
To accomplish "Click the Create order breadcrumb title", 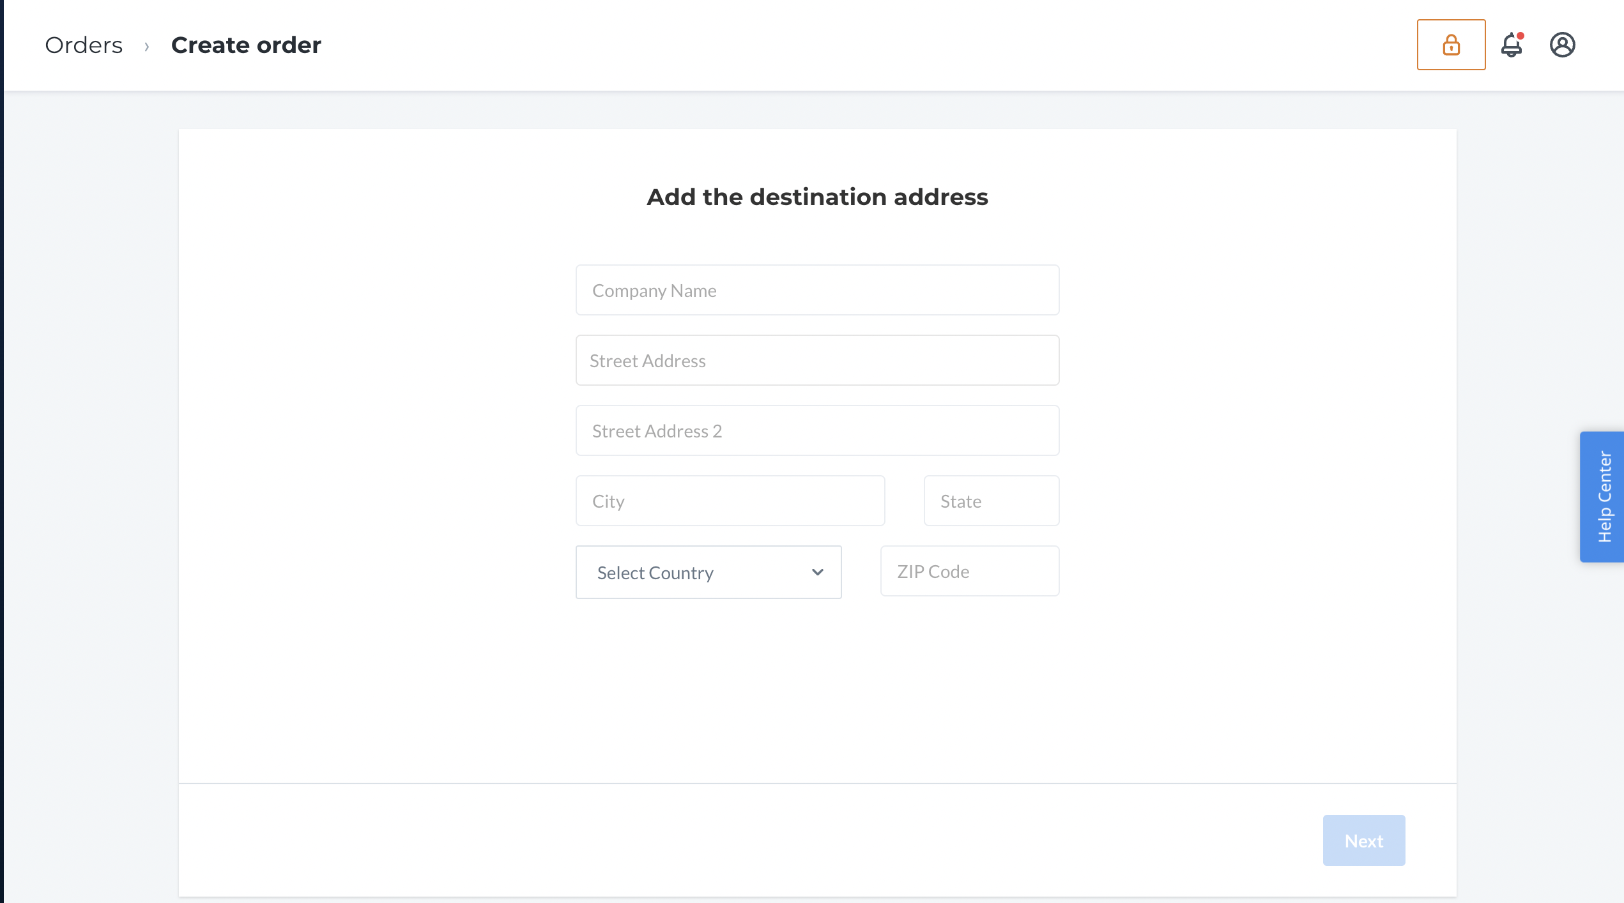I will (x=246, y=45).
